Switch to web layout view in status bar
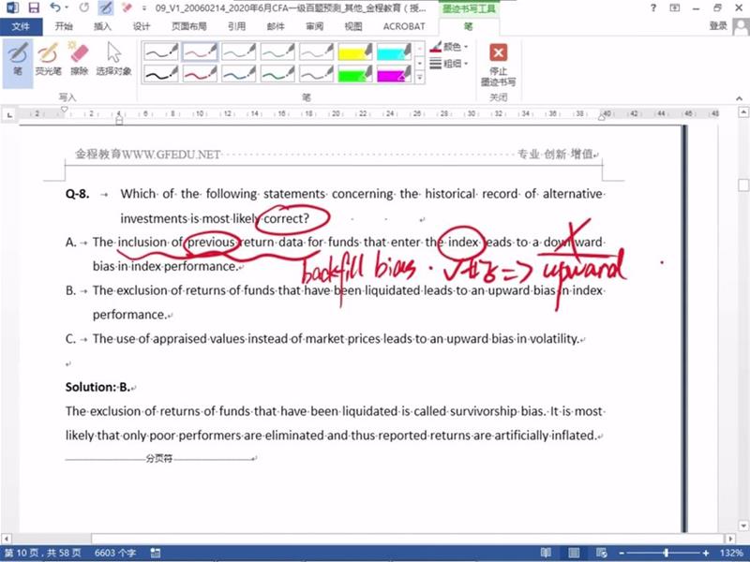 pyautogui.click(x=601, y=553)
